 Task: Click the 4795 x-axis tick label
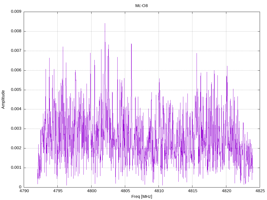58,191
